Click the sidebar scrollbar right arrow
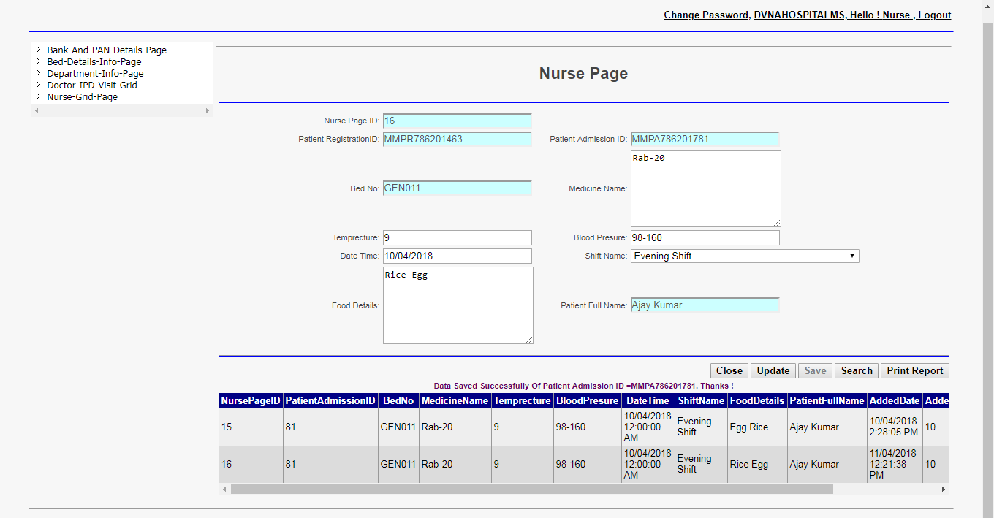 click(208, 110)
